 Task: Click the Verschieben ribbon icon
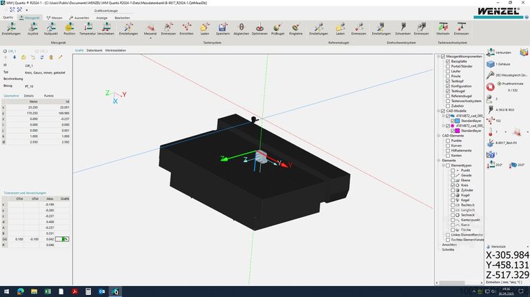pos(106,29)
